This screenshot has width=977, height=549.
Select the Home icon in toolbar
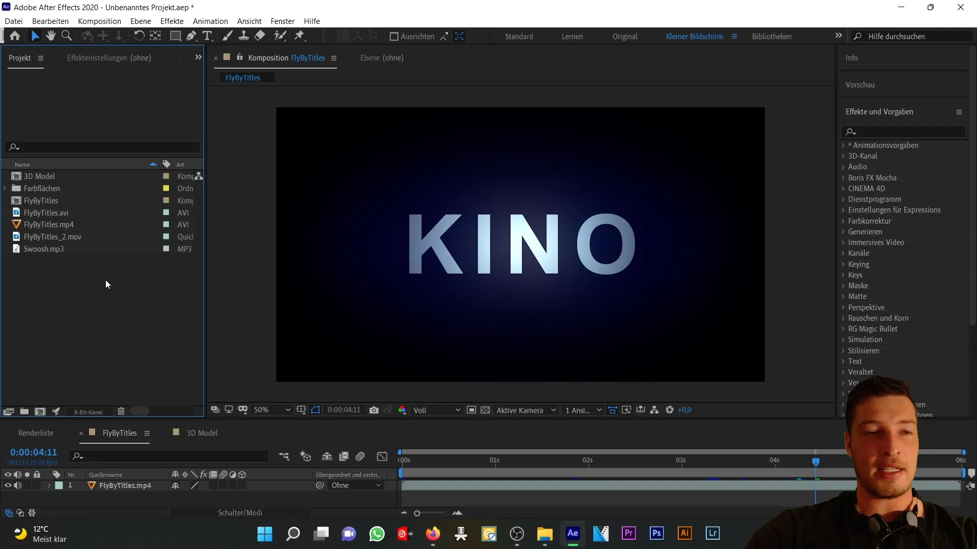pos(15,36)
